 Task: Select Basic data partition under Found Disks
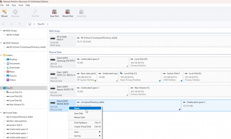coord(17,121)
